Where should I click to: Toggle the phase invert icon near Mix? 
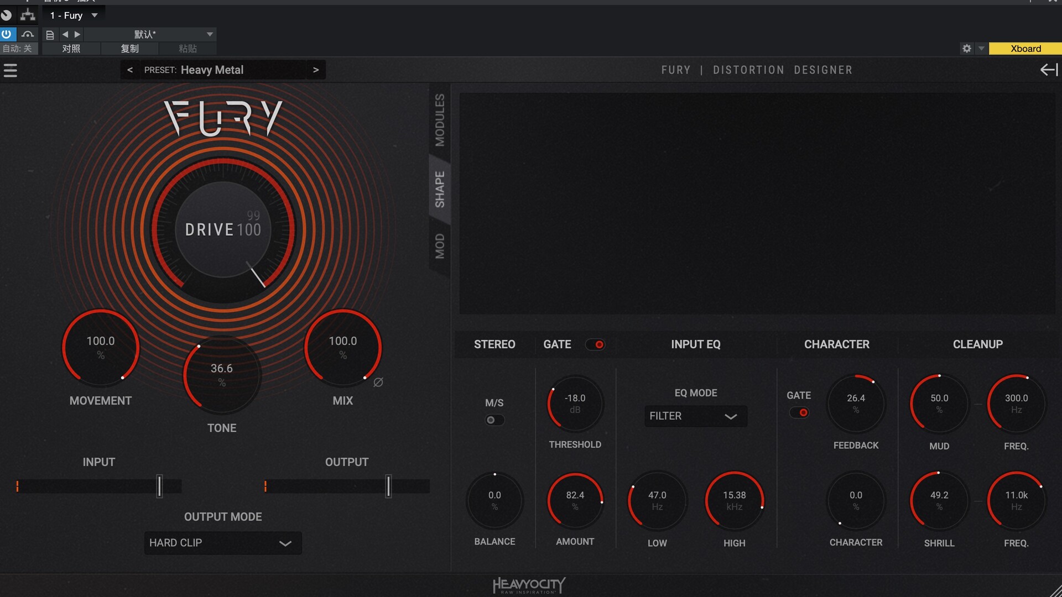(x=378, y=382)
